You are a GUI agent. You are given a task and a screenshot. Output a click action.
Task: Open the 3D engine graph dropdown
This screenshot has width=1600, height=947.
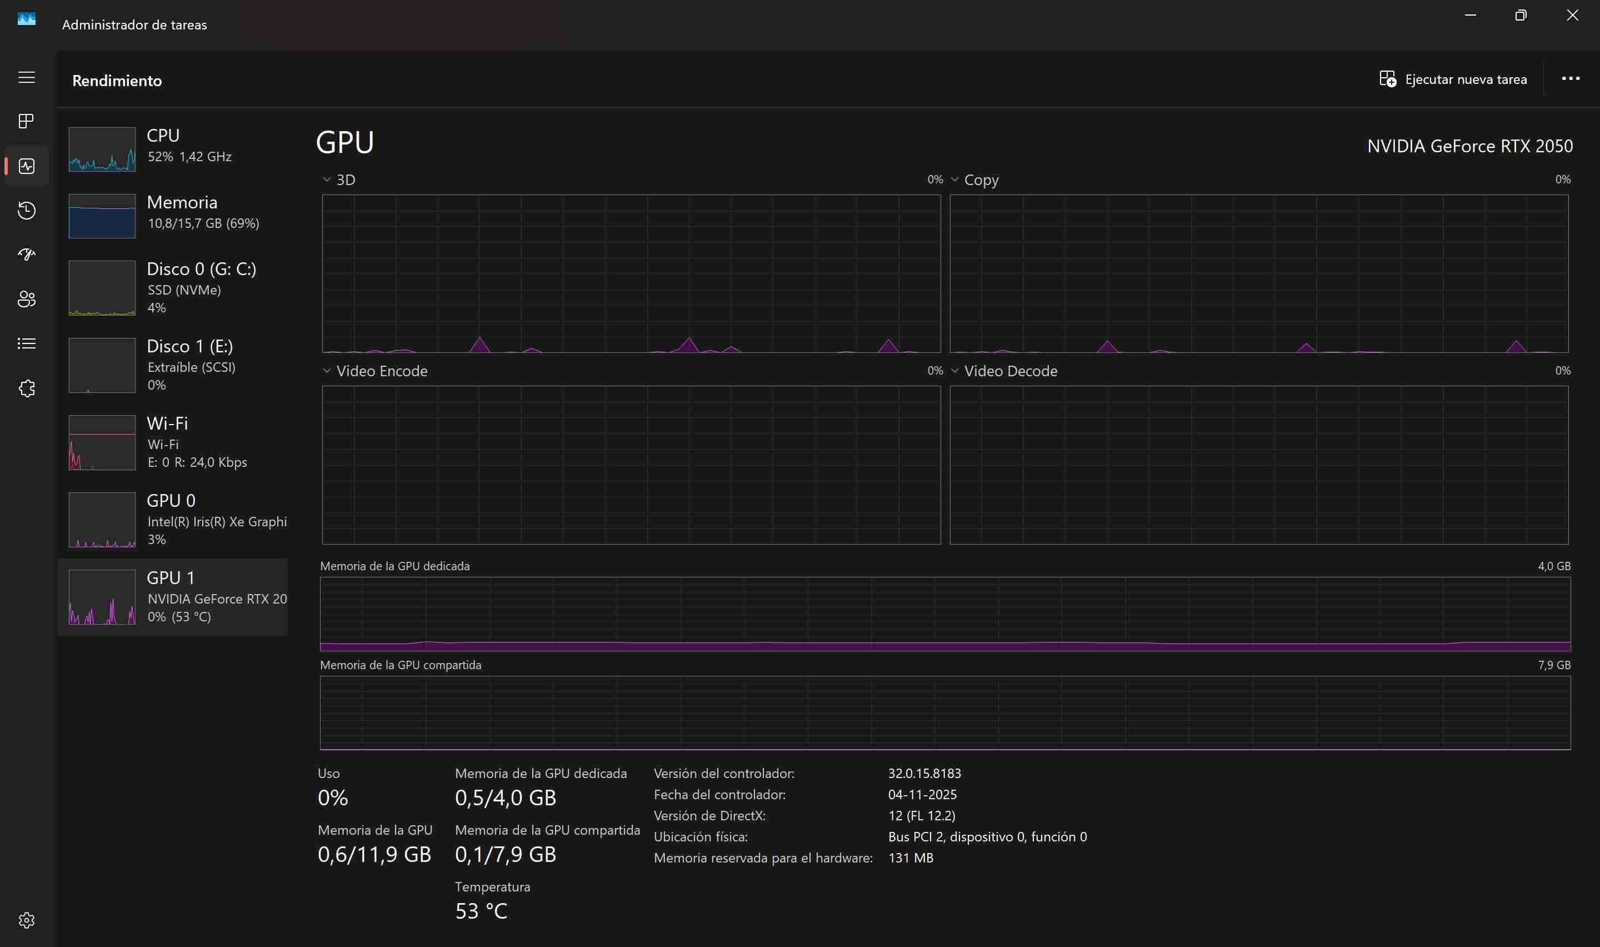pos(327,180)
